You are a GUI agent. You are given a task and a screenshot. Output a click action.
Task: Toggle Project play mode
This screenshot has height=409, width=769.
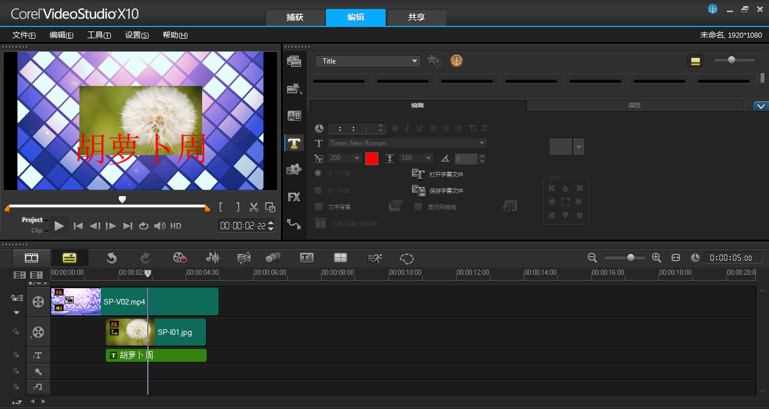click(x=32, y=220)
